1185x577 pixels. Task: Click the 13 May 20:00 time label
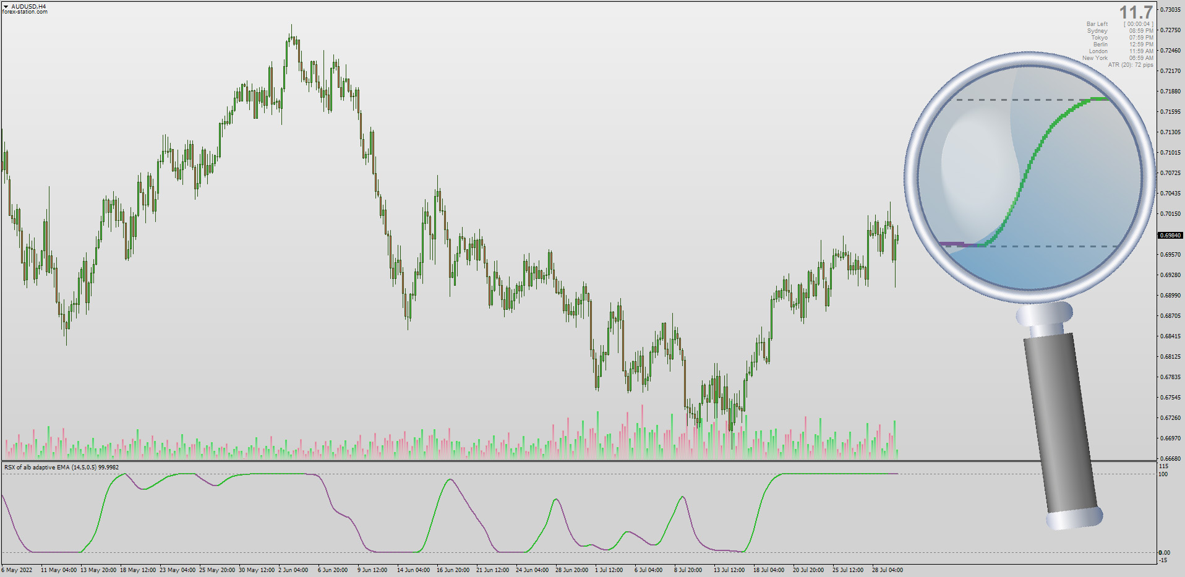click(x=98, y=570)
